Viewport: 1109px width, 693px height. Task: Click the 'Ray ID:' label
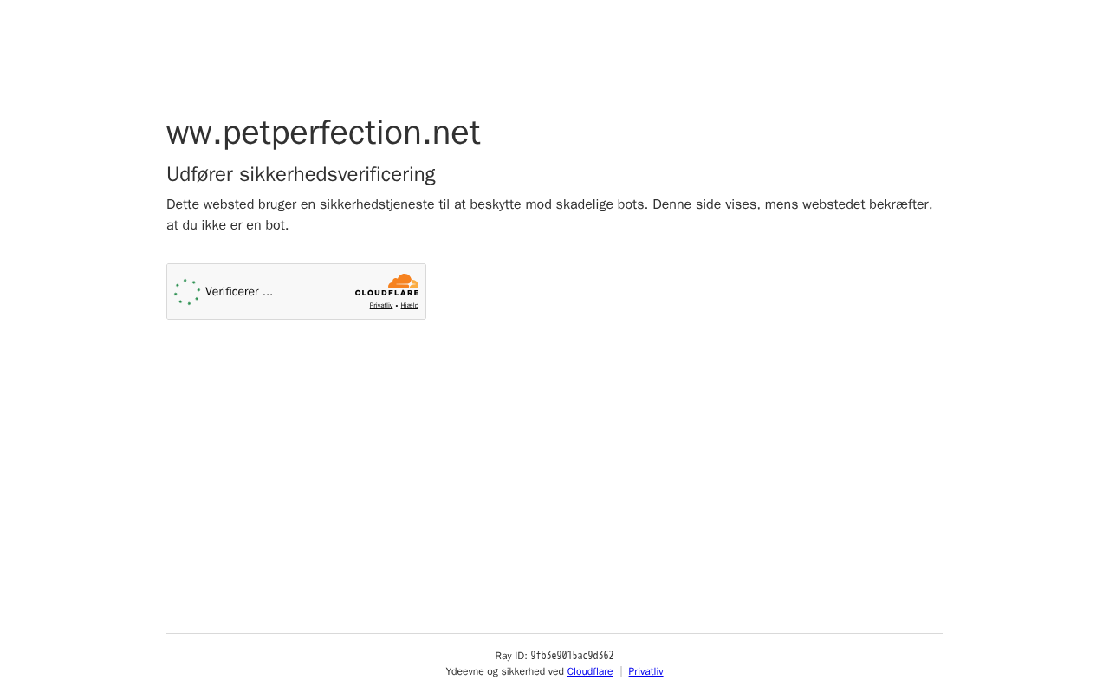point(511,656)
